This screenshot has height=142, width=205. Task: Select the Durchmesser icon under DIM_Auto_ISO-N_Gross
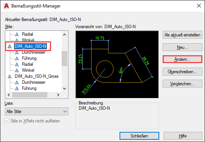point(17,82)
